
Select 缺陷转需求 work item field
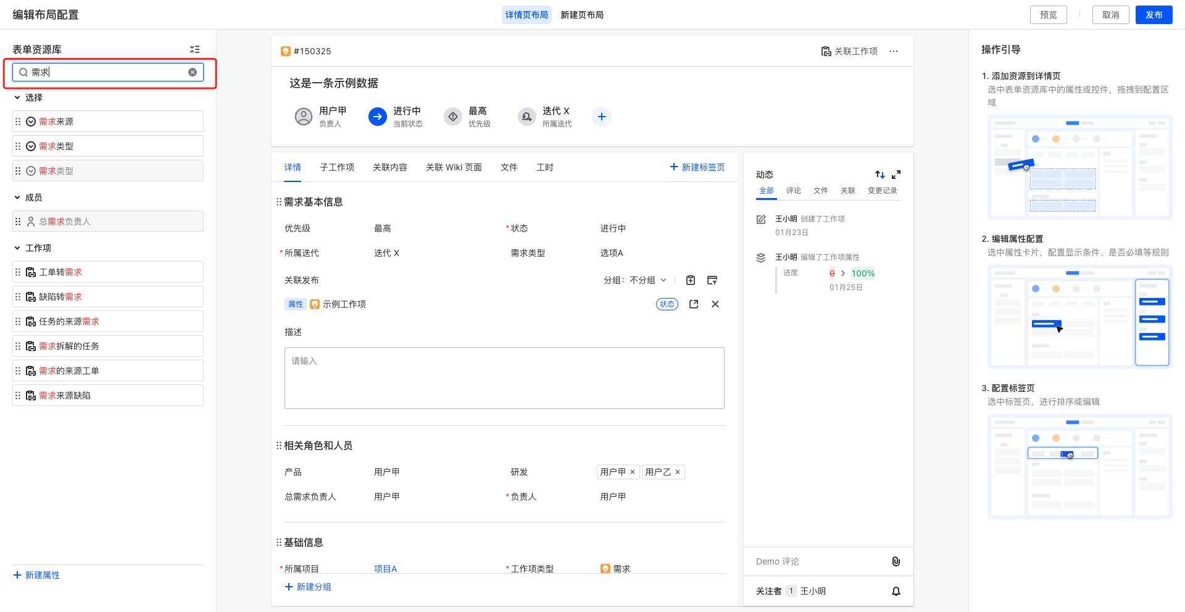[108, 297]
